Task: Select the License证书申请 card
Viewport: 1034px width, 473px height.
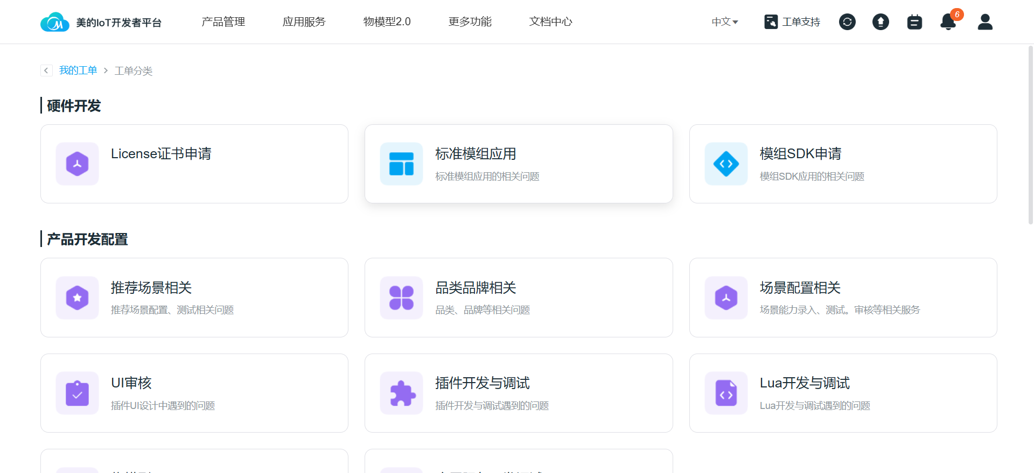Action: click(194, 164)
